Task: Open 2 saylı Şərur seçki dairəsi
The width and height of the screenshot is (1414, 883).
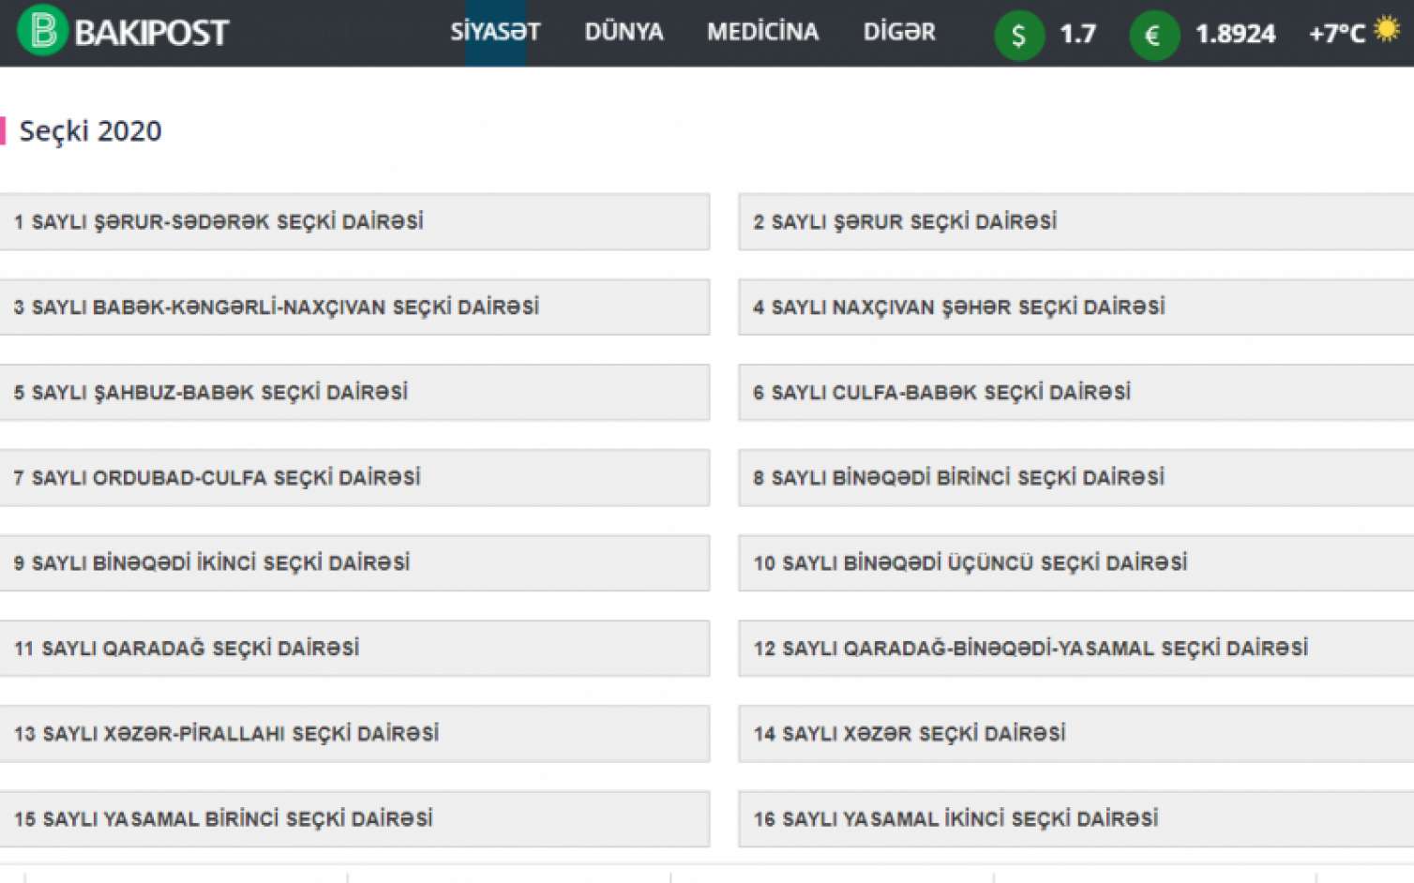Action: pos(1076,222)
